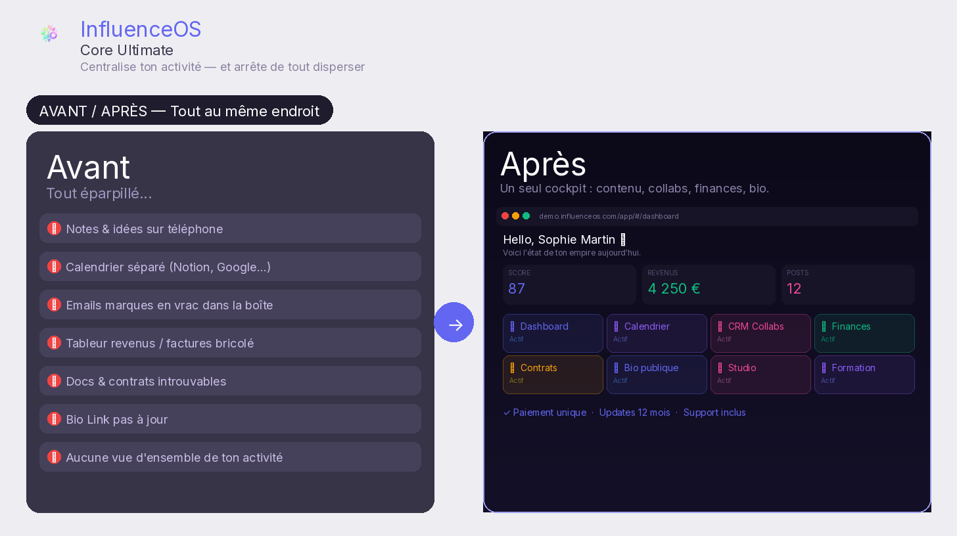The width and height of the screenshot is (957, 536).
Task: Click the InfluenceOS flower logo icon
Action: click(x=49, y=33)
